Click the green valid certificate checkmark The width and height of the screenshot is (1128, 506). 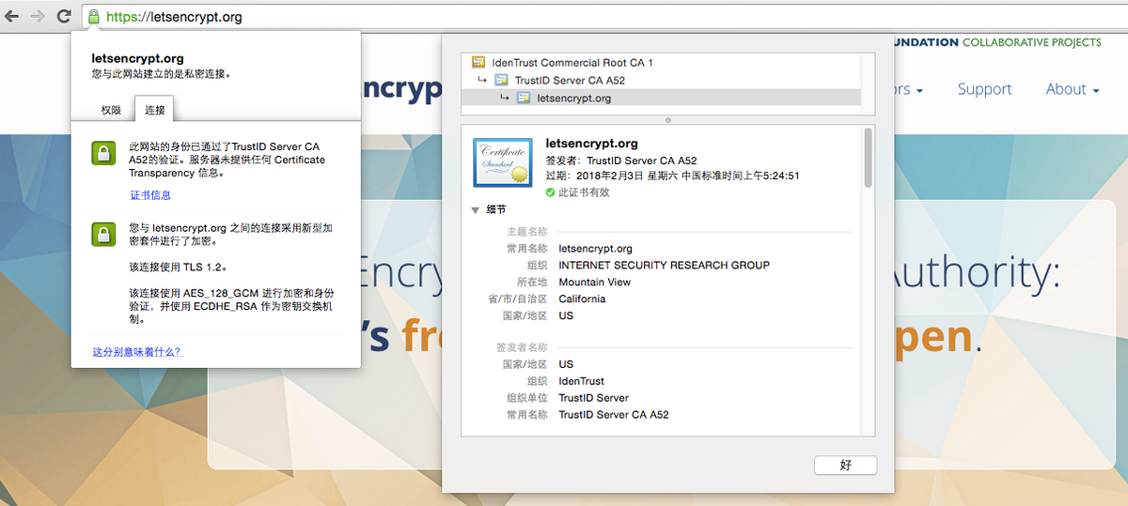[550, 192]
